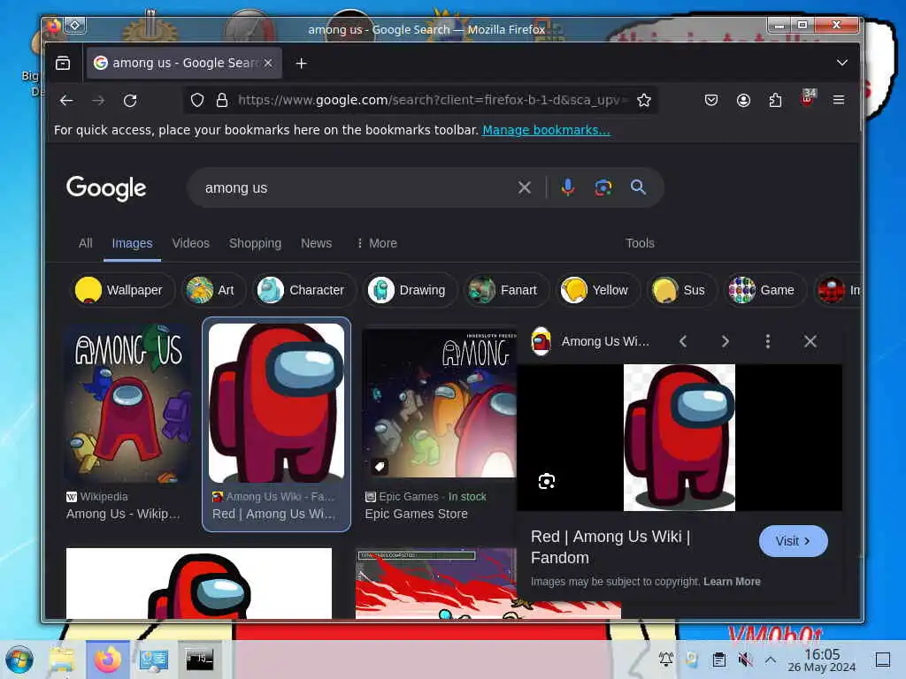Switch to the Videos tab
906x679 pixels.
pyautogui.click(x=191, y=243)
